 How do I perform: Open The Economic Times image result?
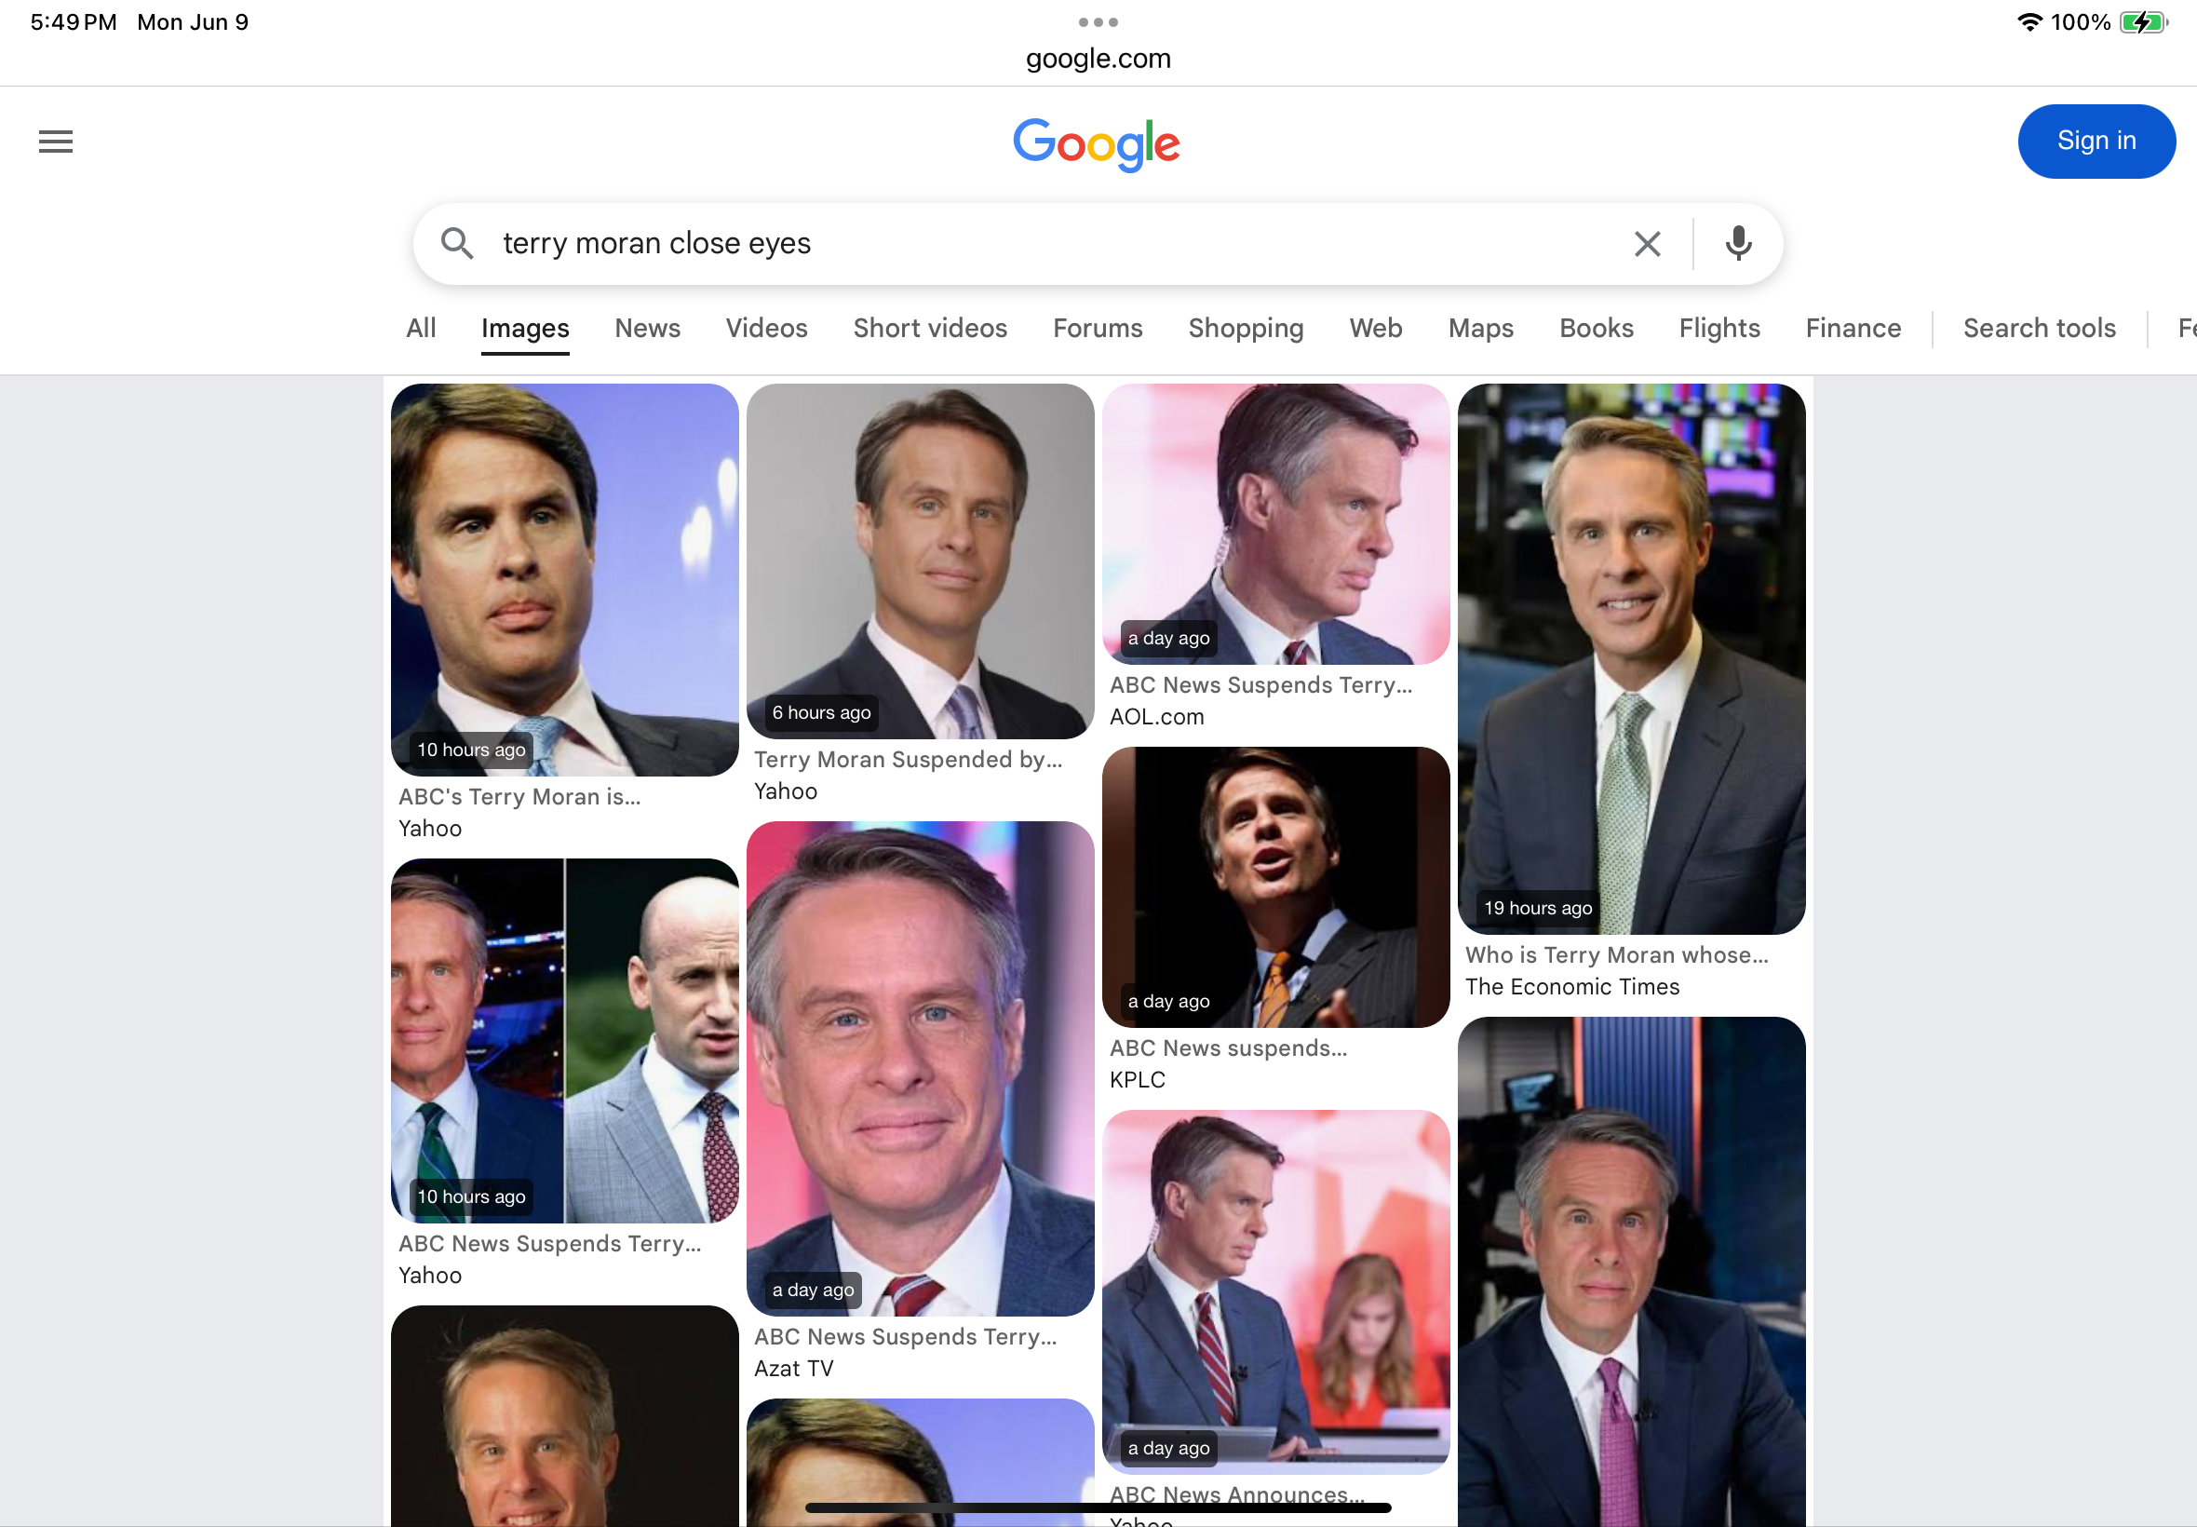[1631, 659]
